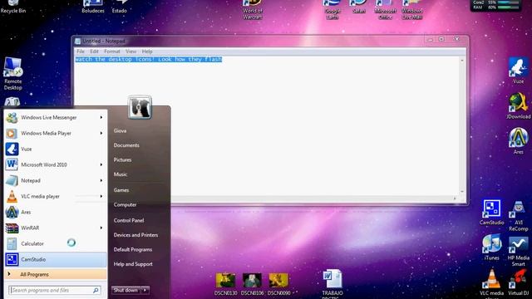The width and height of the screenshot is (532, 299).
Task: Select the Recycle Bin desktop icon
Action: pos(13,6)
